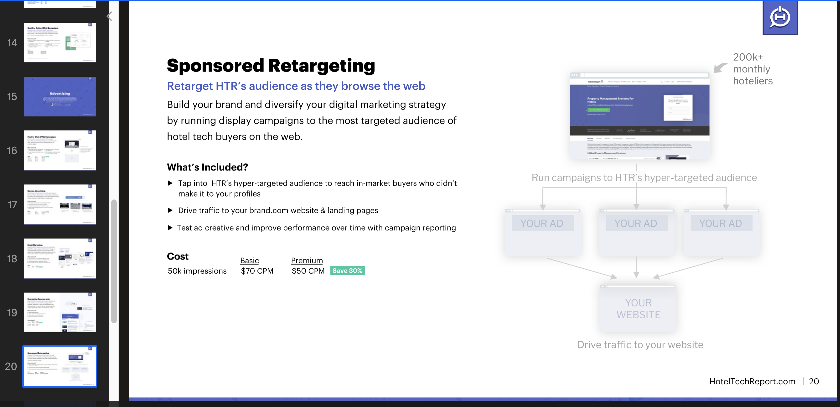Open slide 15 Advertising thumbnail
Viewport: 840px width, 407px height.
coord(60,96)
